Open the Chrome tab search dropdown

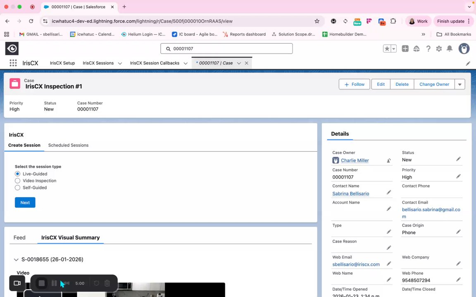469,7
